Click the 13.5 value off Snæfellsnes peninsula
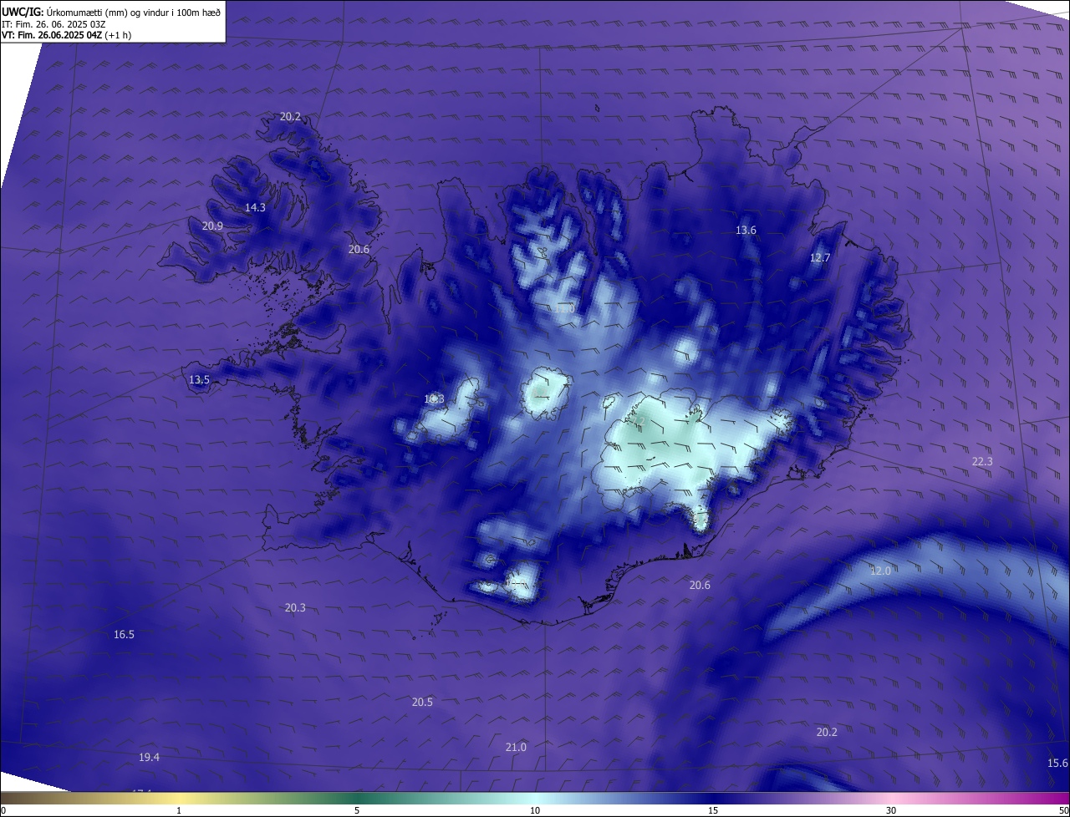The image size is (1070, 817). (199, 379)
